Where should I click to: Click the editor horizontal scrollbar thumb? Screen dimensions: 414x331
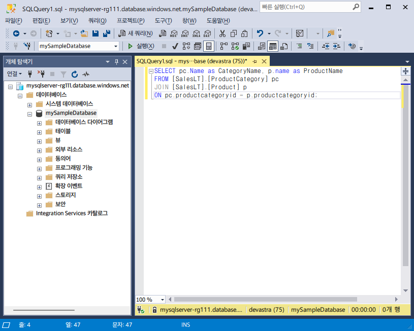tap(265, 300)
